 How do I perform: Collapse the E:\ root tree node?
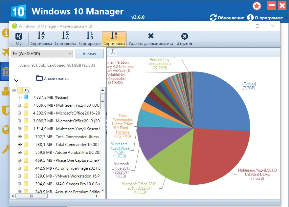14,91
